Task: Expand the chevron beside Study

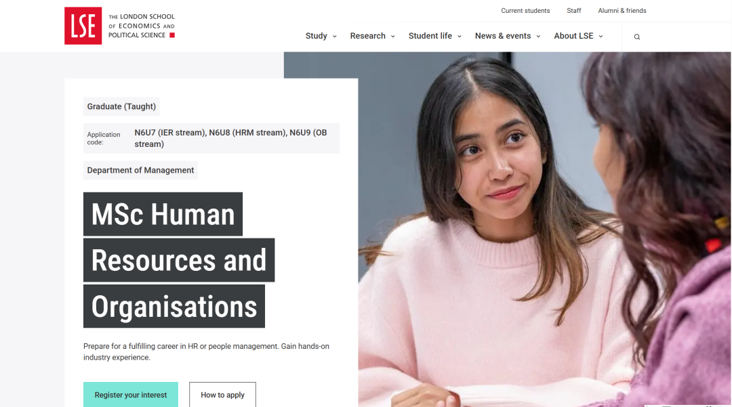Action: (x=334, y=37)
